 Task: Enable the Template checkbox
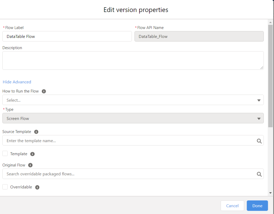[5, 154]
